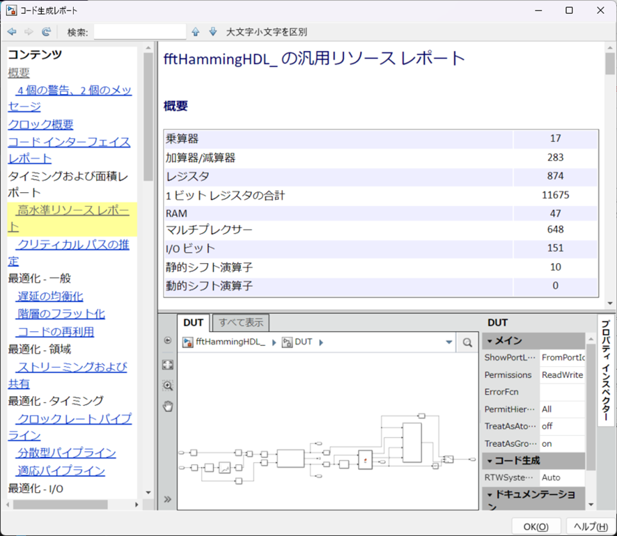Viewport: 617px width, 536px height.
Task: Click the find next down arrow
Action: [212, 32]
